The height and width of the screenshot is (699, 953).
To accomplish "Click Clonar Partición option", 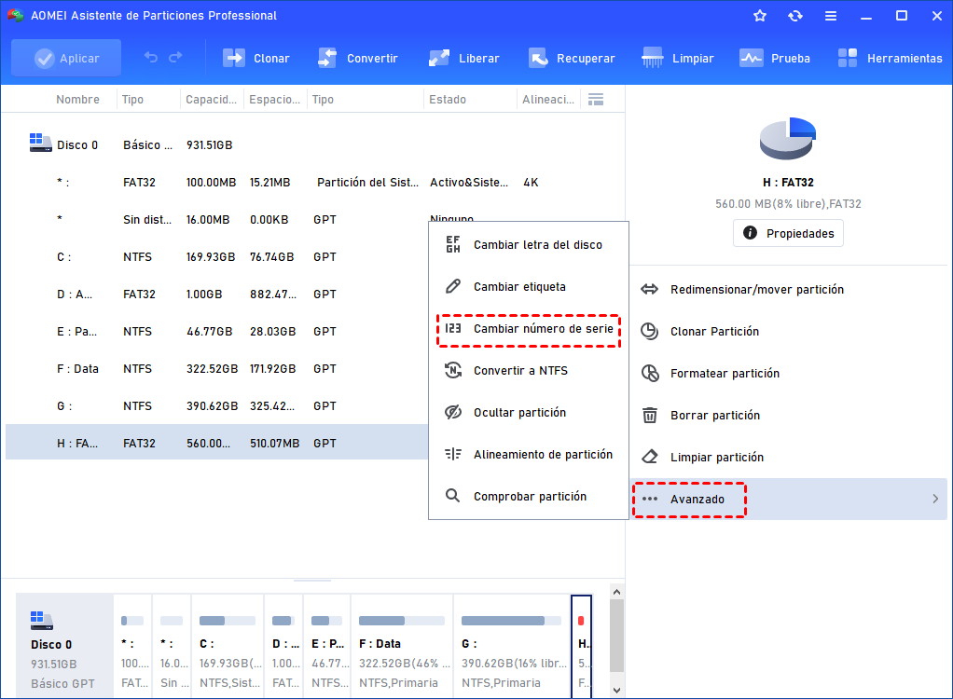I will pyautogui.click(x=788, y=332).
